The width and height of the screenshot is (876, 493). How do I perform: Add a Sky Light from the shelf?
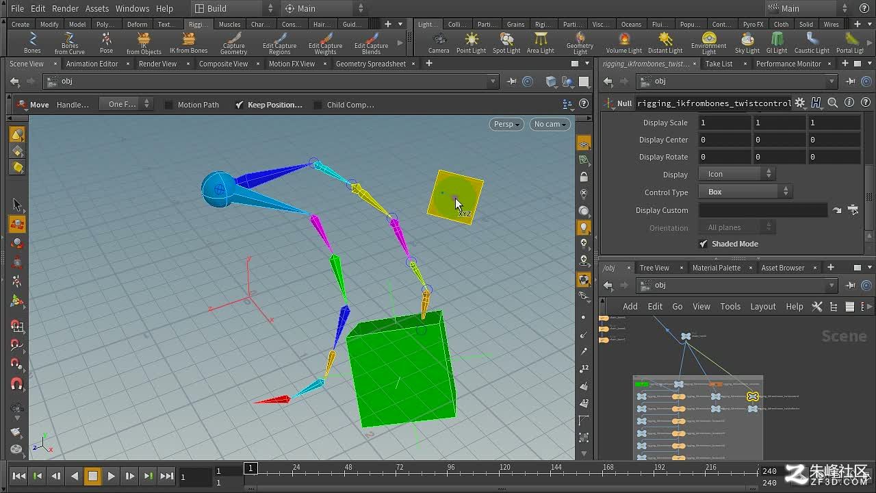pyautogui.click(x=747, y=43)
